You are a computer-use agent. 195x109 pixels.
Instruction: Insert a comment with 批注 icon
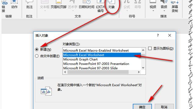coord(30,5)
